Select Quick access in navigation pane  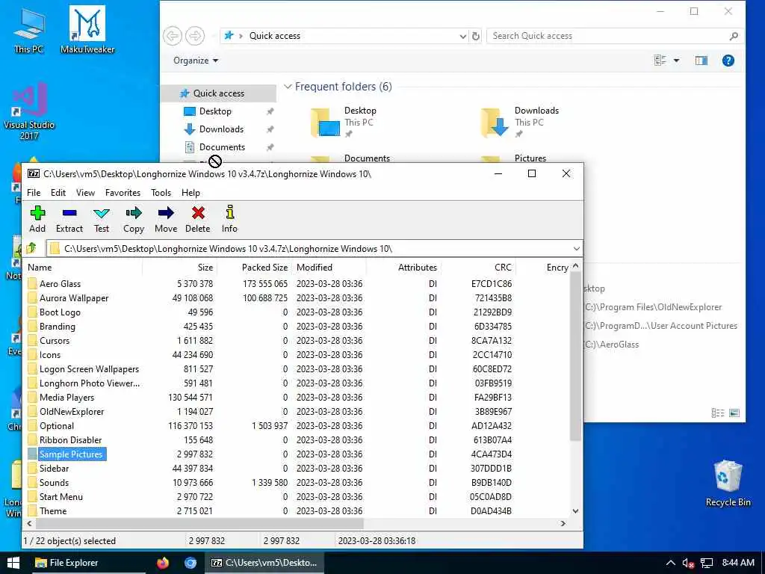pyautogui.click(x=218, y=93)
